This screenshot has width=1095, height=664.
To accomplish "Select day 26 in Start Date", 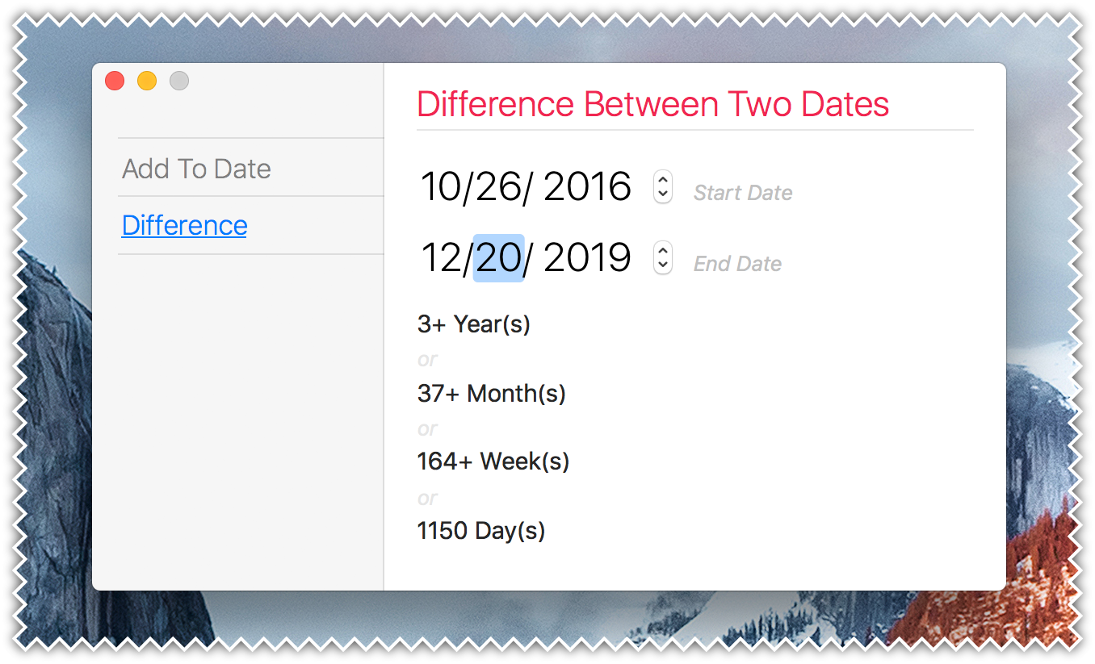I will (499, 187).
